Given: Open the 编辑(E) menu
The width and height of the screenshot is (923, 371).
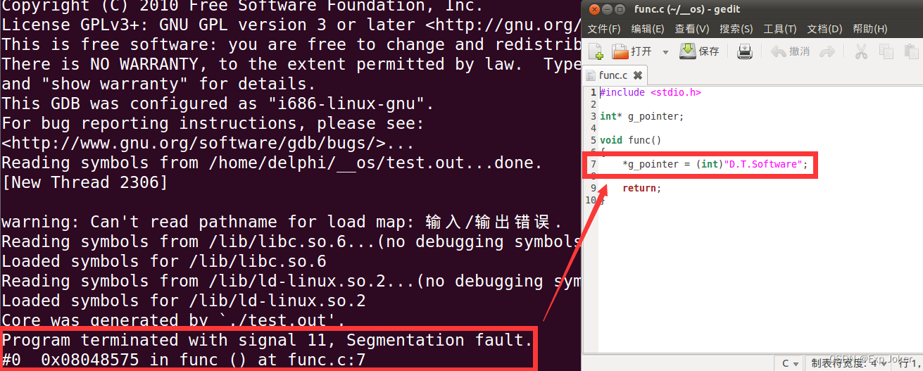Looking at the screenshot, I should (x=647, y=29).
